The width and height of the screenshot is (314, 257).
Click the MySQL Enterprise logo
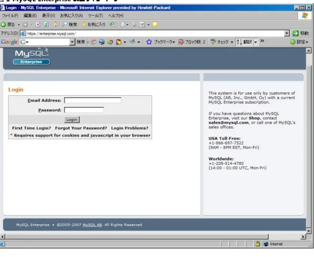click(31, 57)
